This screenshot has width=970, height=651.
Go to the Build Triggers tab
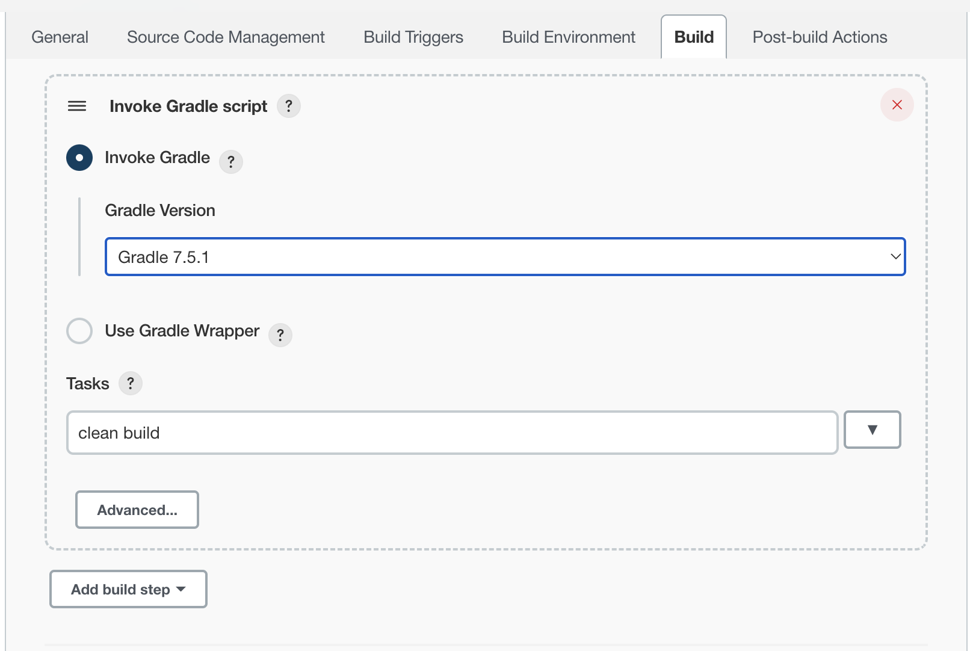[x=413, y=37]
